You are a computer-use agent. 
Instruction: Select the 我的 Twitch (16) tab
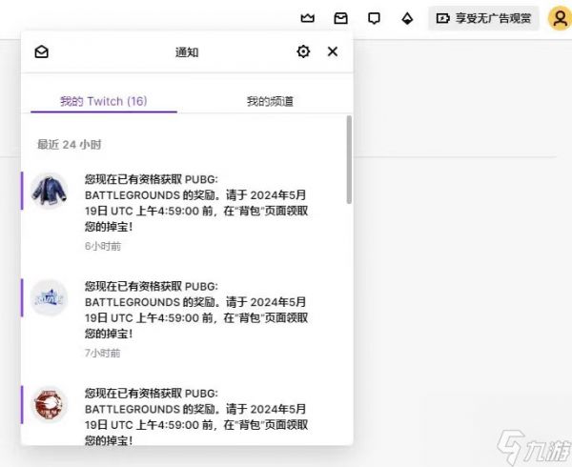pyautogui.click(x=104, y=101)
